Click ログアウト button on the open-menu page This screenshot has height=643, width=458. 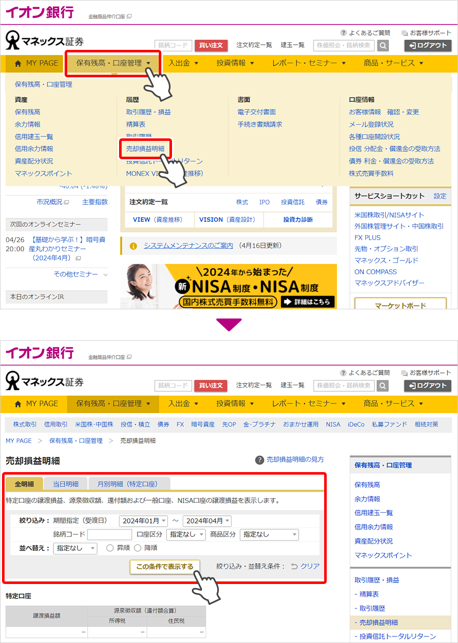point(428,45)
